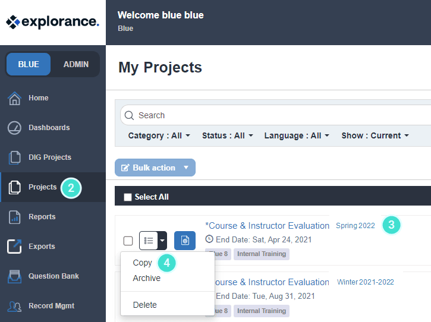Go to Home in the sidebar
The image size is (431, 322).
pos(39,98)
